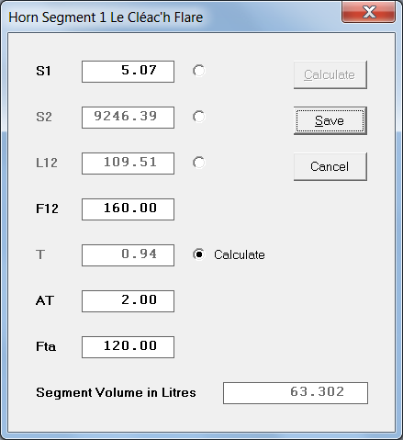Screen dimensions: 403x440
Task: Click the 'AT' label
Action: click(x=45, y=300)
